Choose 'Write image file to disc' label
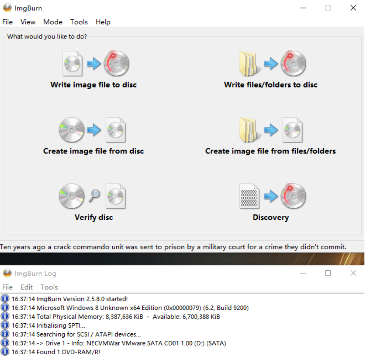368x359 pixels. coord(93,84)
